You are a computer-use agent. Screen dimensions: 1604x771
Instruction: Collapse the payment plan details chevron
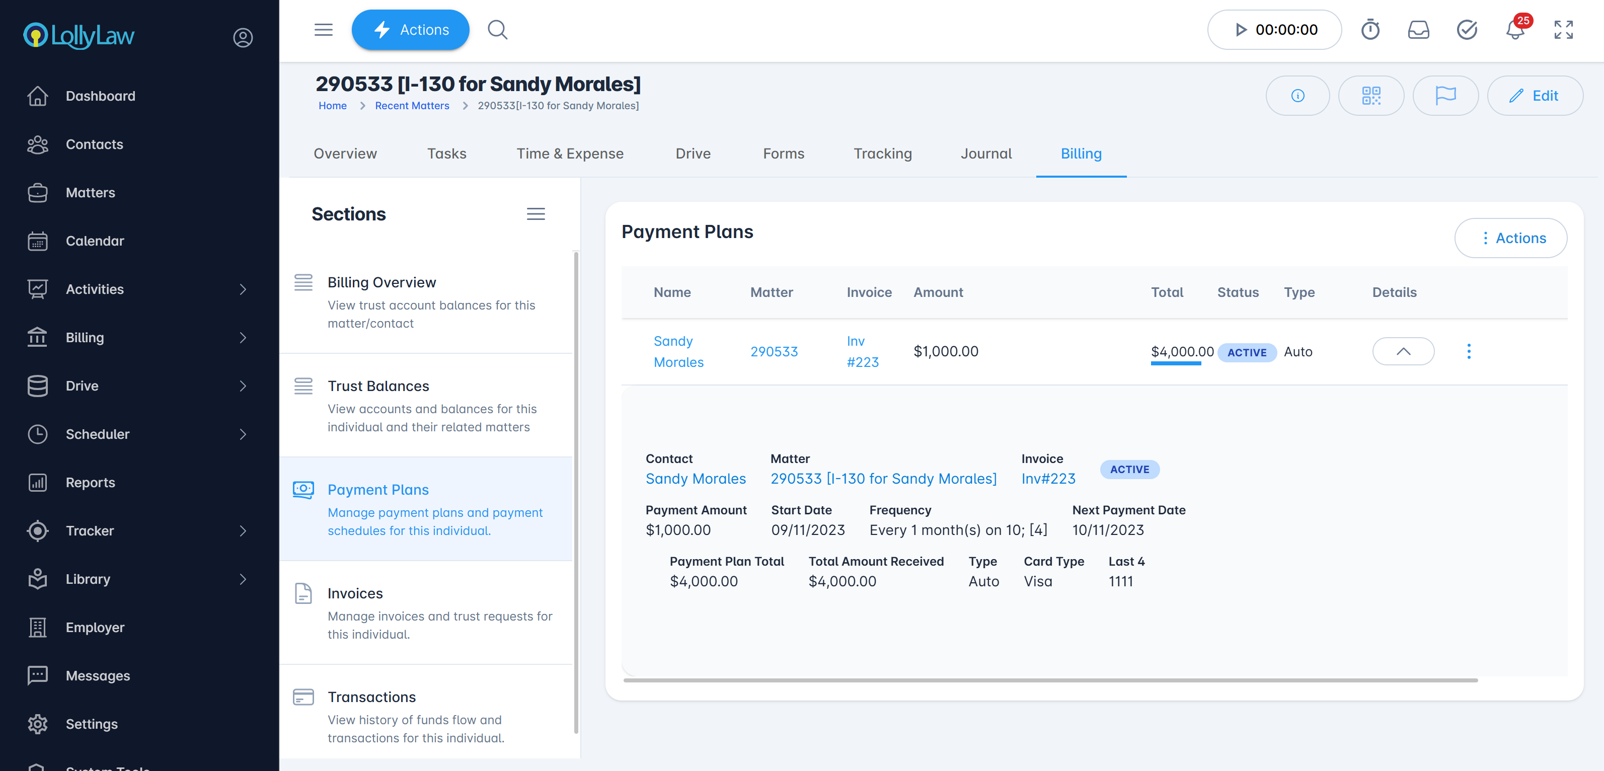coord(1403,351)
